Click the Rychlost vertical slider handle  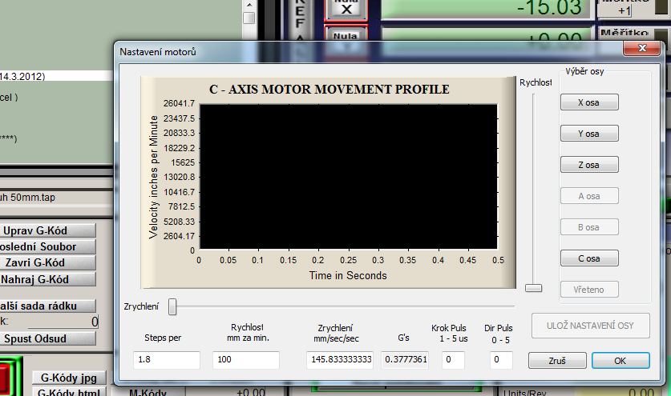pos(533,288)
